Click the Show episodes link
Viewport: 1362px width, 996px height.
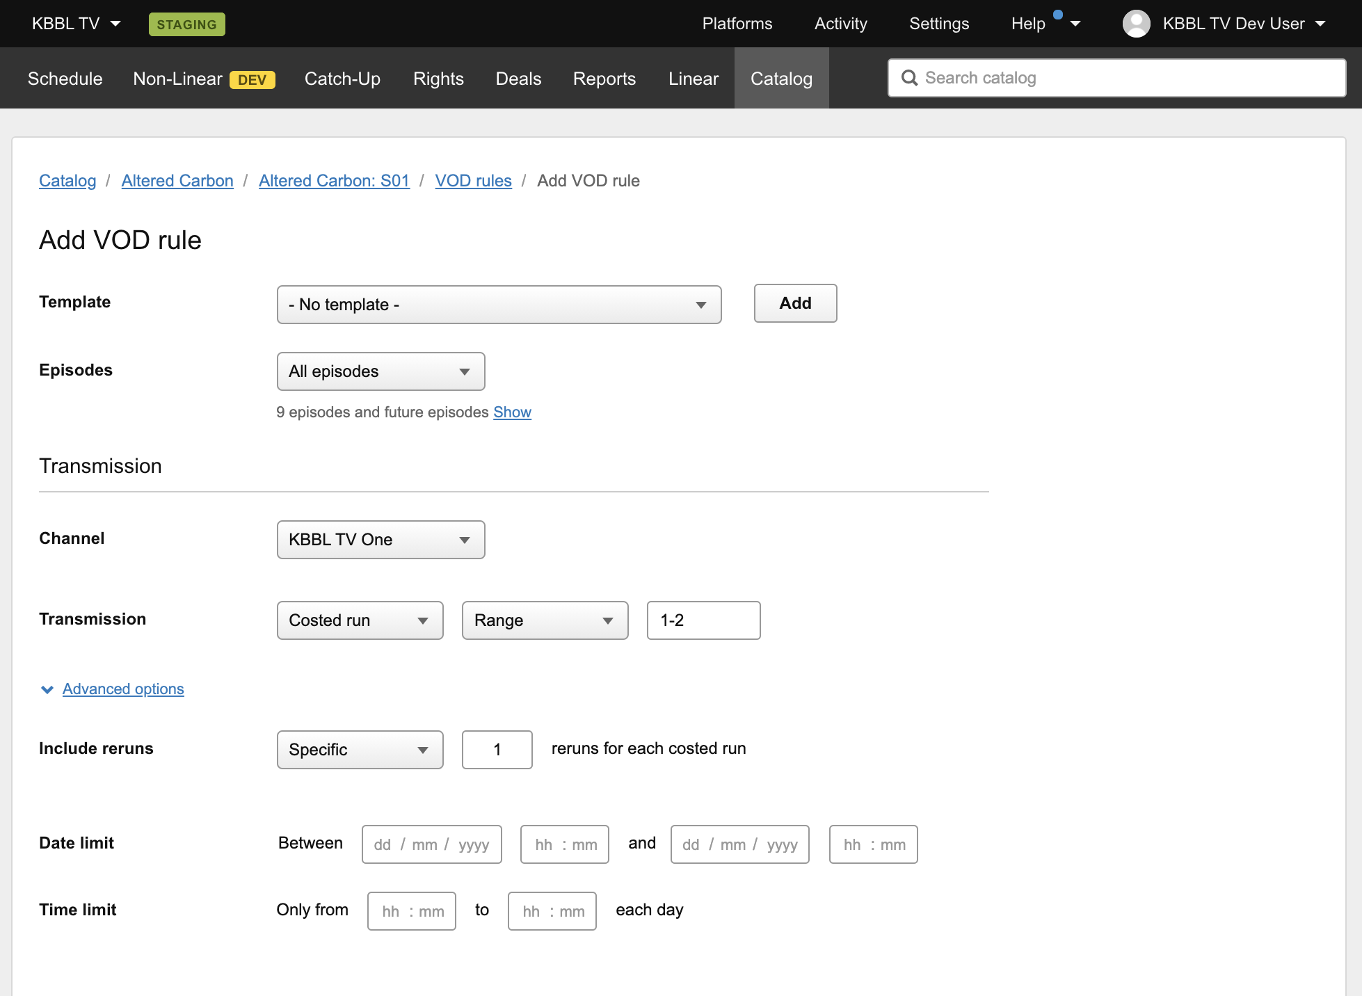[x=512, y=412]
